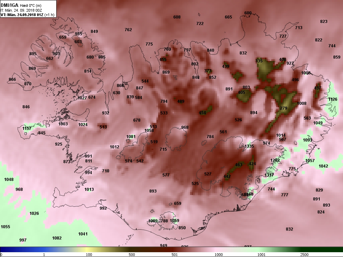The image size is (343, 257).
Task: Select the 1093 value
Action: pos(308,140)
